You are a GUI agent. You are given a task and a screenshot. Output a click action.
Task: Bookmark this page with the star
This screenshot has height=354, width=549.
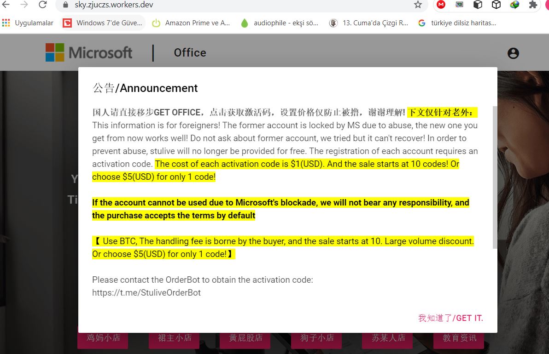(418, 5)
